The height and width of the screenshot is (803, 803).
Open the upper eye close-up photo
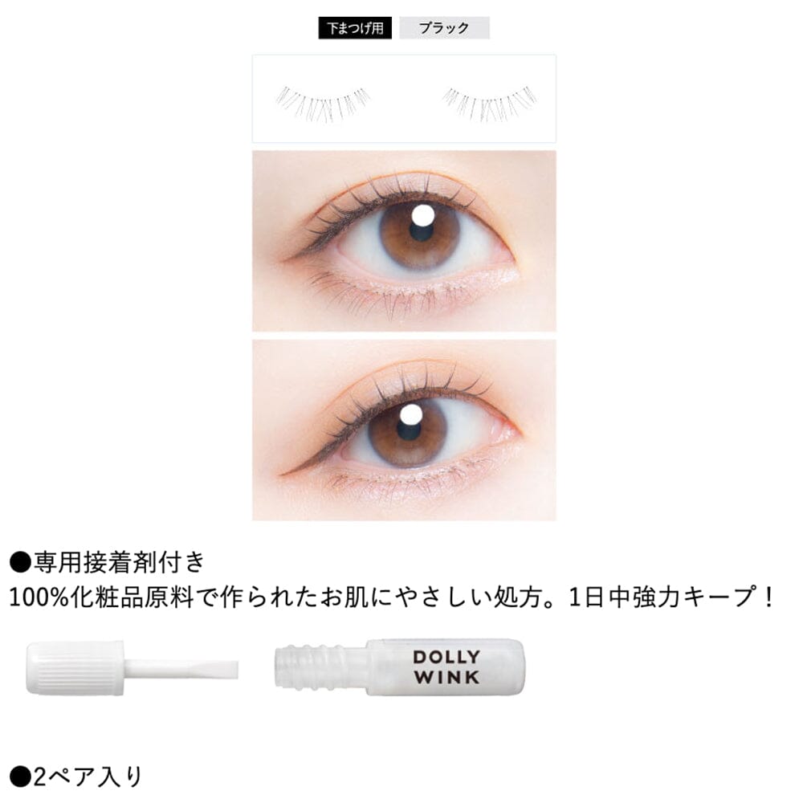[404, 241]
